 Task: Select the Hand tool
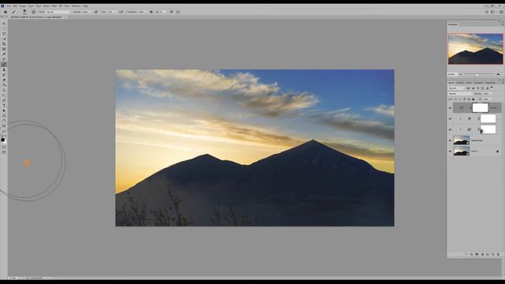(x=4, y=121)
